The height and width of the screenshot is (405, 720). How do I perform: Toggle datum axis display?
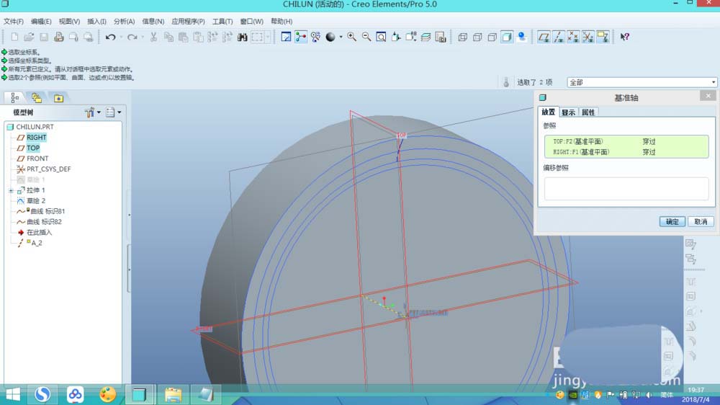coord(559,37)
